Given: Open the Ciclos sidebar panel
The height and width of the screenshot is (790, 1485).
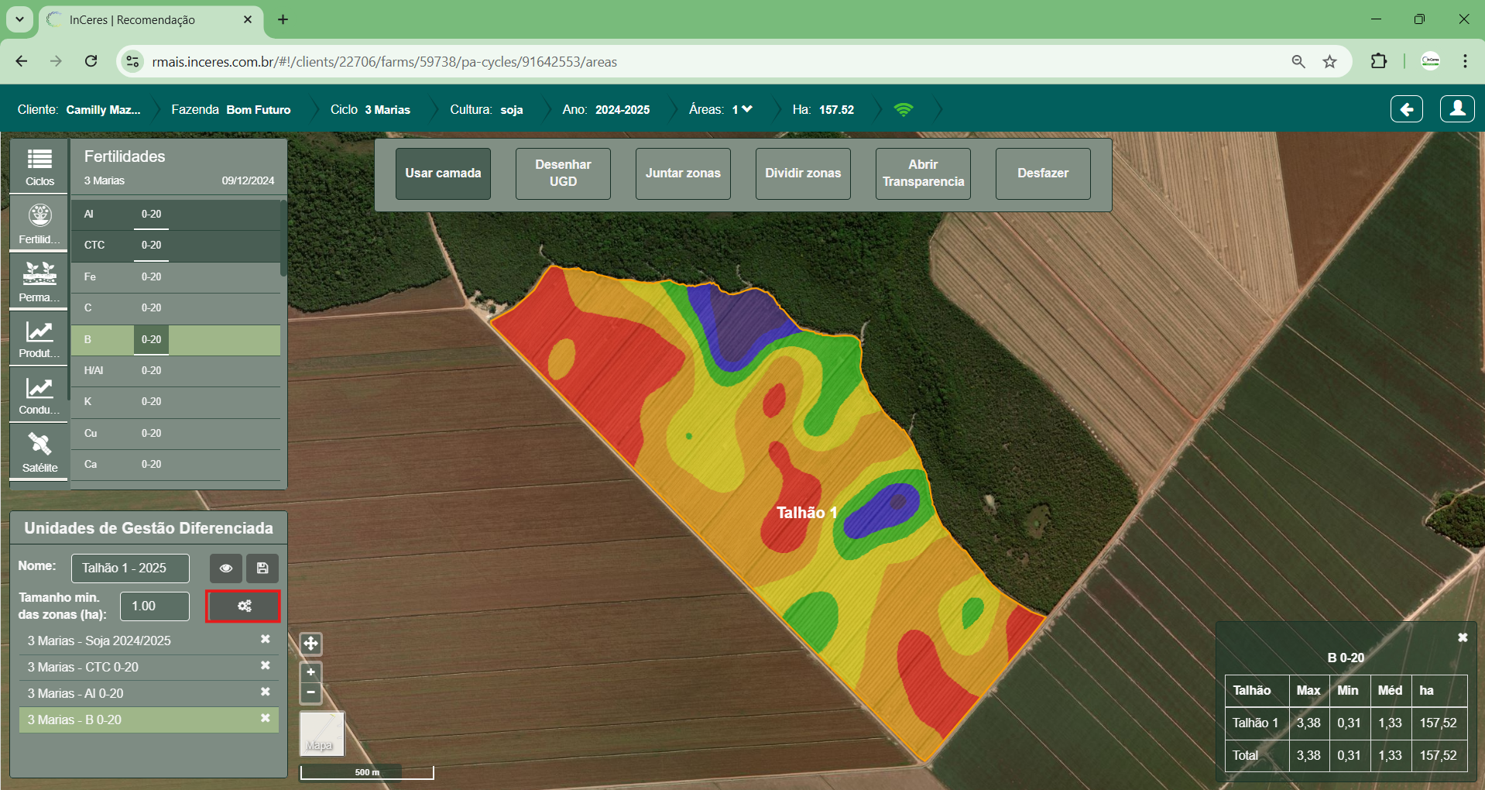Looking at the screenshot, I should [x=39, y=167].
